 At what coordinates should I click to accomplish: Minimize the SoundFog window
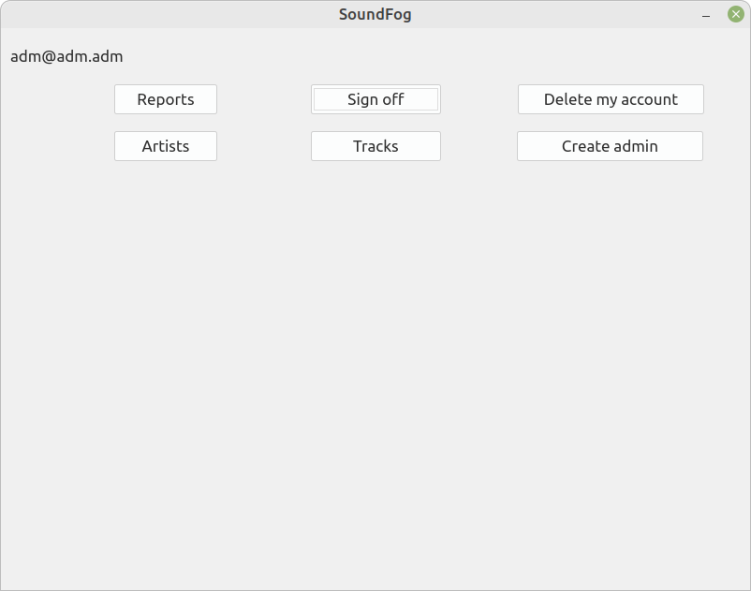point(706,15)
